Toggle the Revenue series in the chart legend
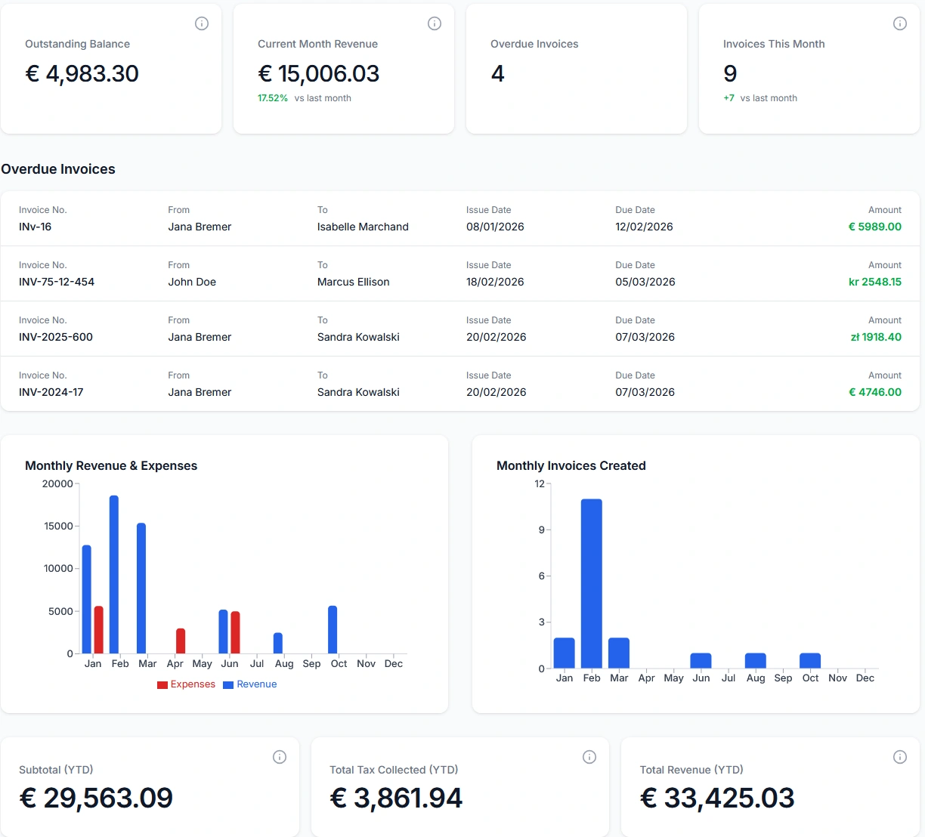This screenshot has height=837, width=925. point(250,684)
